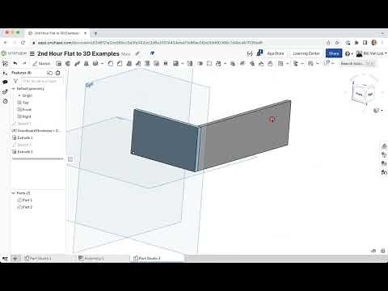The height and width of the screenshot is (291, 388).
Task: Click the browser extensions puzzle icon
Action: tap(356, 43)
